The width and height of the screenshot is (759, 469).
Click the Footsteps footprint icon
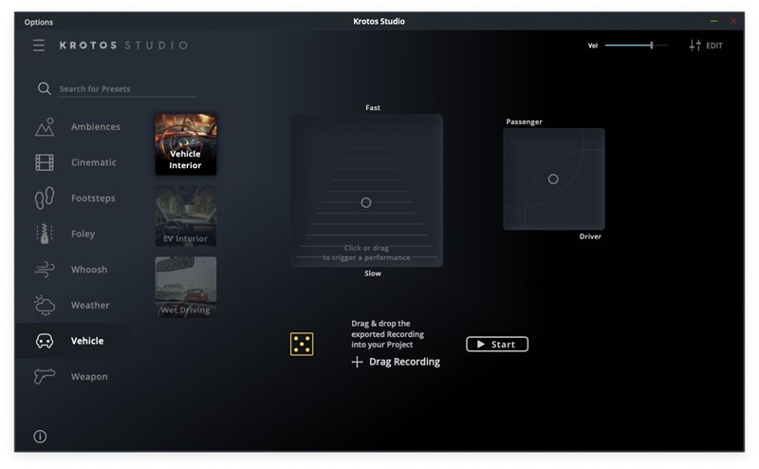point(45,197)
